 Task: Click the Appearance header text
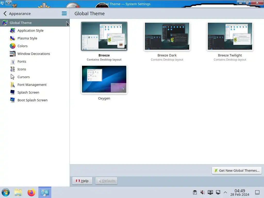[20, 14]
